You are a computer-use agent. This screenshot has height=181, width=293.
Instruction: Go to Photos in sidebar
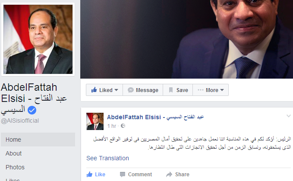(15, 167)
